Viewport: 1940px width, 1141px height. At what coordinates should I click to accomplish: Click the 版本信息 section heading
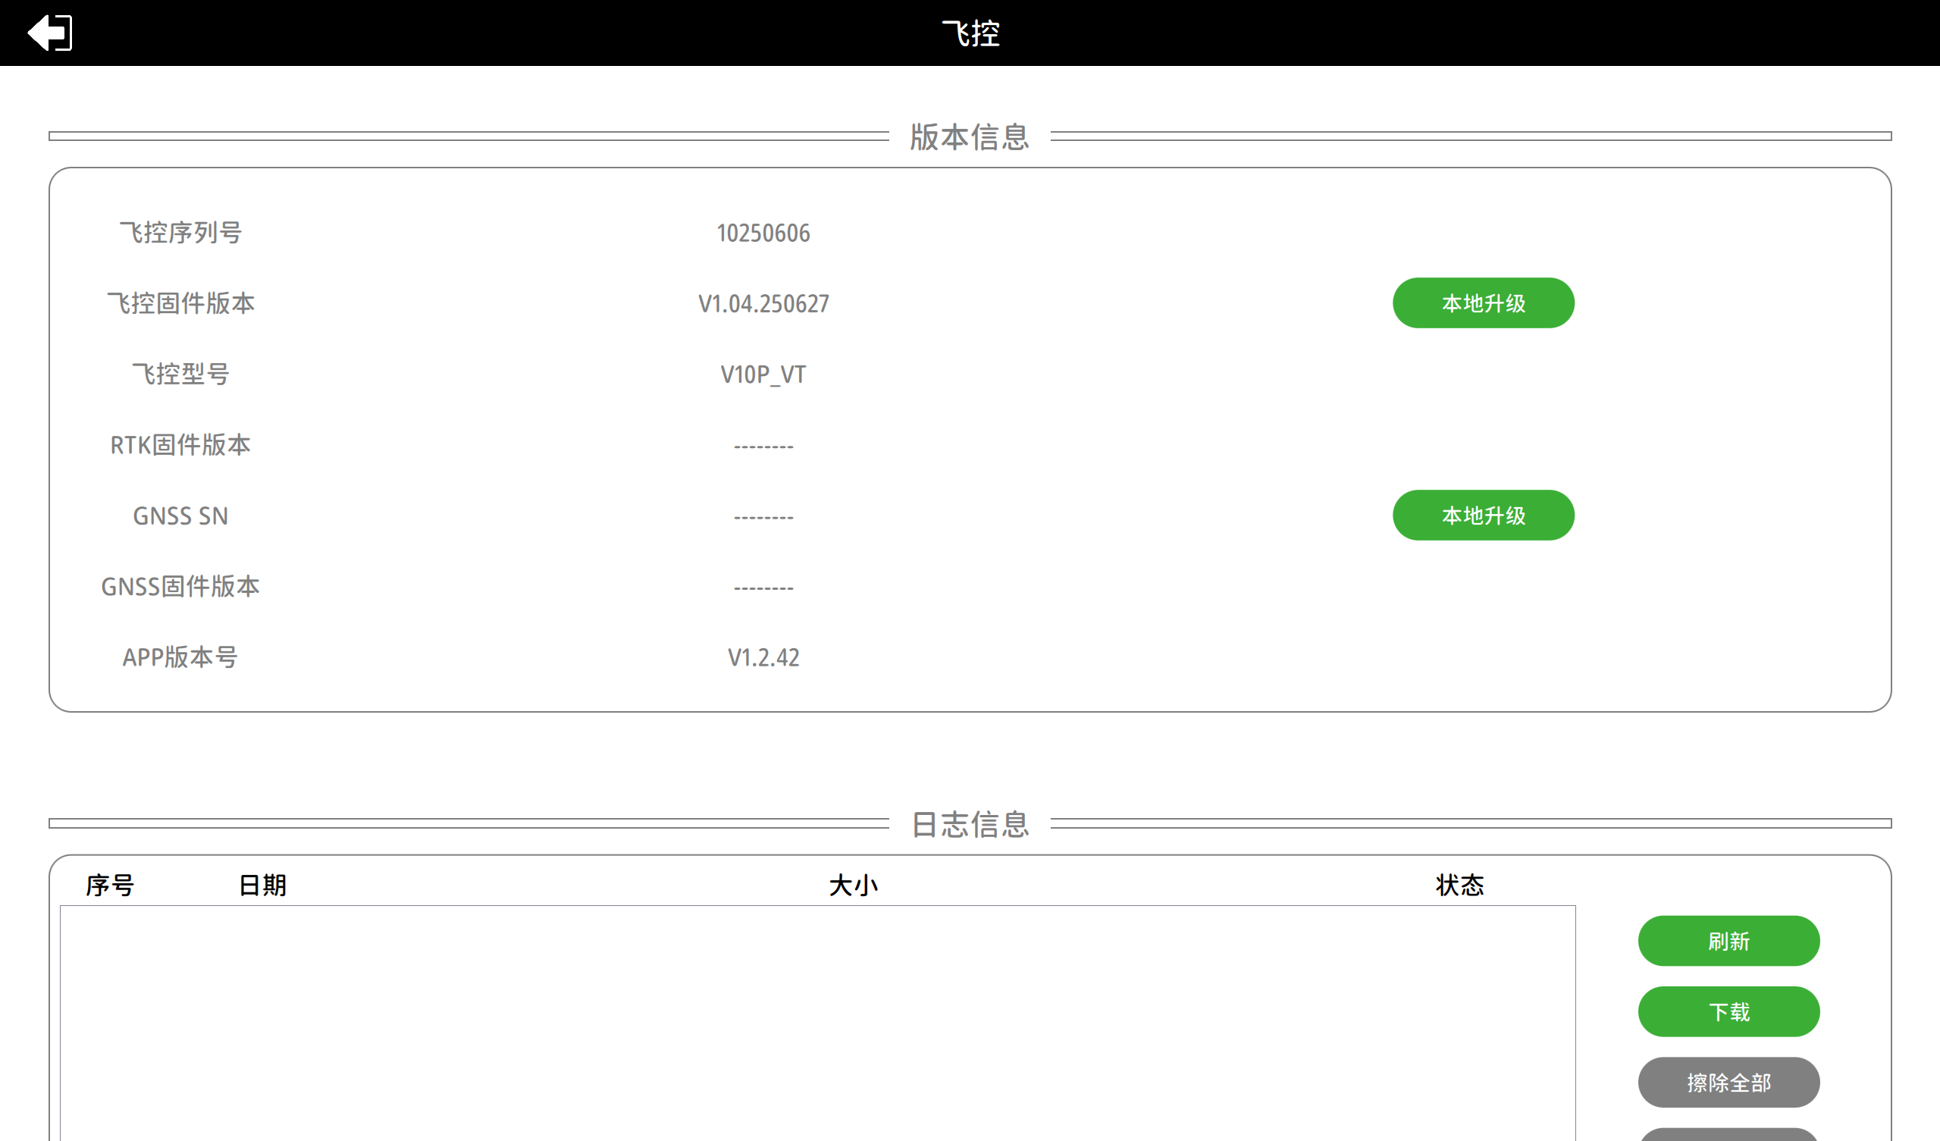969,136
